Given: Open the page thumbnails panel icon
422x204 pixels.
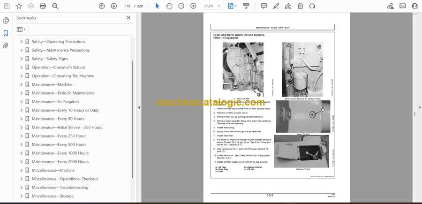Looking at the screenshot, I should point(6,21).
